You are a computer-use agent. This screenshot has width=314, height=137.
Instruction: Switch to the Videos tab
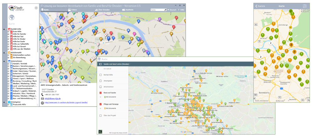(x=72, y=10)
